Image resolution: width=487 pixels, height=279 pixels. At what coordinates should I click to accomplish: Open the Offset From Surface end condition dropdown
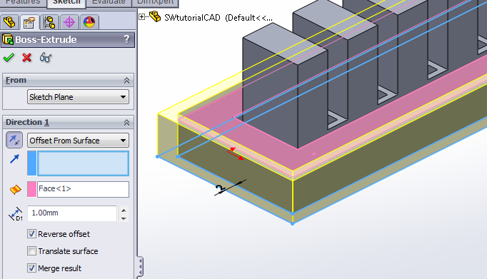(x=78, y=141)
